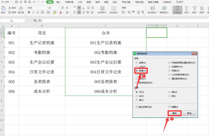Click the Sort (排序) A-Z icon
Screen dimensions: 209x136
(x=202, y=8)
